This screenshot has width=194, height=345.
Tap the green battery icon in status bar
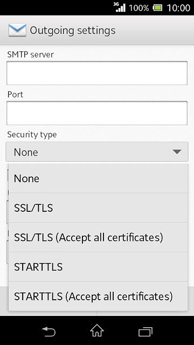point(157,8)
